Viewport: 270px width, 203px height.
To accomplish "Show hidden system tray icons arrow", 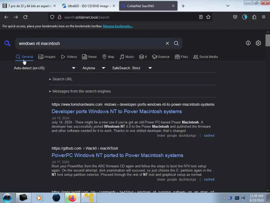I will pyautogui.click(x=224, y=198).
